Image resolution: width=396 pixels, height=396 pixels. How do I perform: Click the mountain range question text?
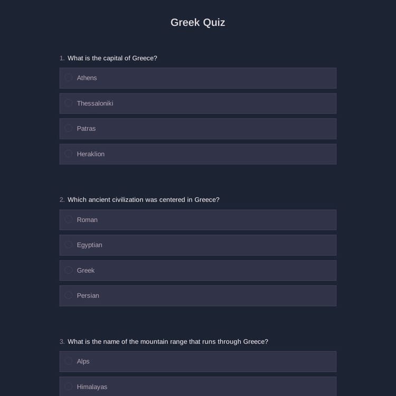pos(167,342)
